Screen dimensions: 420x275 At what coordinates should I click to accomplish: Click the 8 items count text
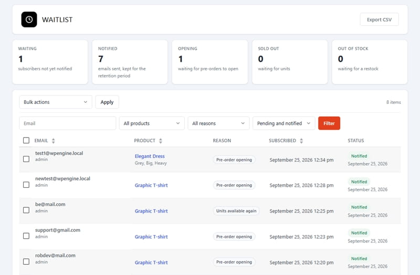[393, 102]
